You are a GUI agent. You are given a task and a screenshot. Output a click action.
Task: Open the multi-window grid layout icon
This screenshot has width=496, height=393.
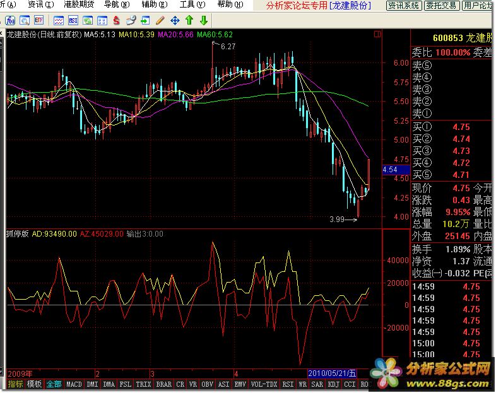pyautogui.click(x=102, y=21)
